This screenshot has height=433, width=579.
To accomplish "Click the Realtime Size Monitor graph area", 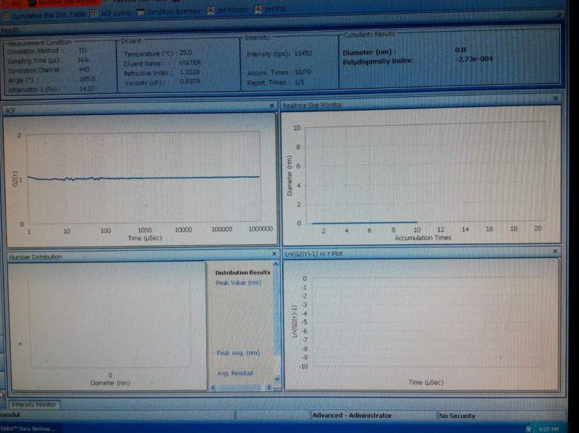I will (x=426, y=172).
